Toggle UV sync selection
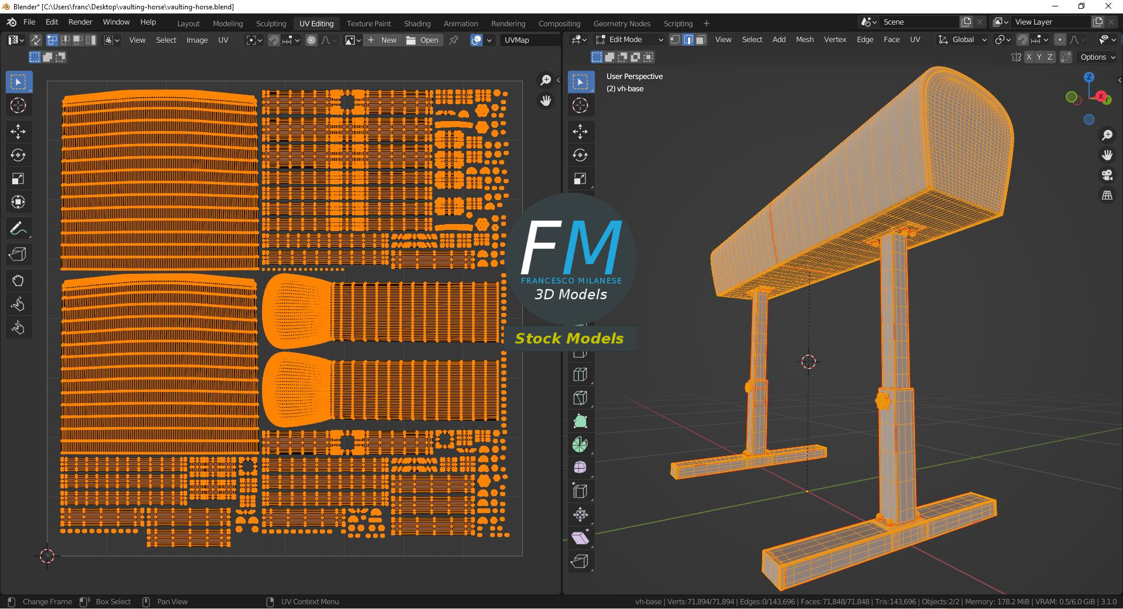1123x609 pixels. click(x=36, y=40)
